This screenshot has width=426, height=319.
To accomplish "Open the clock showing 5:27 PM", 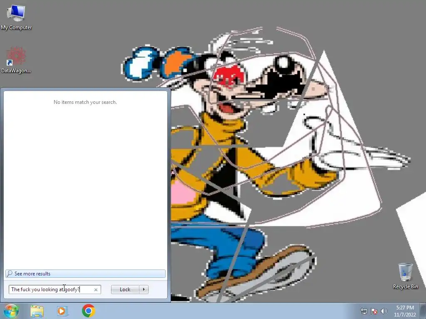I will click(x=405, y=311).
